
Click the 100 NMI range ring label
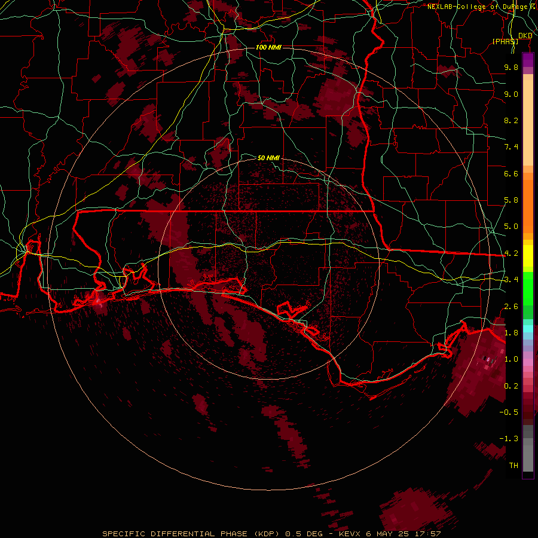coord(268,47)
